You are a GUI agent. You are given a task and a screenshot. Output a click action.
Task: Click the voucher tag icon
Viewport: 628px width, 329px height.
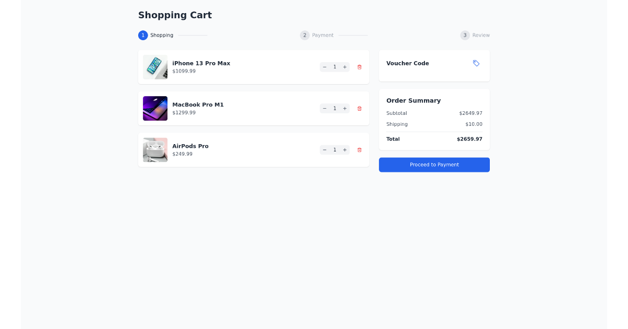(476, 63)
